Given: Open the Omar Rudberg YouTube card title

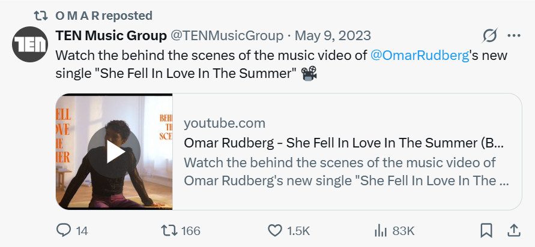Looking at the screenshot, I should 343,143.
